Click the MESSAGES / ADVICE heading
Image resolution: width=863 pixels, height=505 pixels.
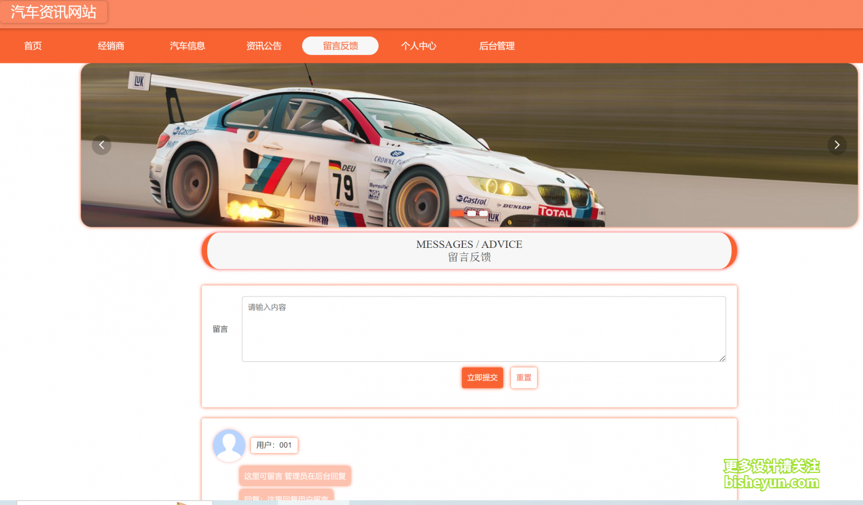pyautogui.click(x=469, y=244)
